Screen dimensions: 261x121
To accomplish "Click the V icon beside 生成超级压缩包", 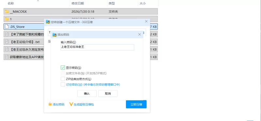I will point(71,104).
